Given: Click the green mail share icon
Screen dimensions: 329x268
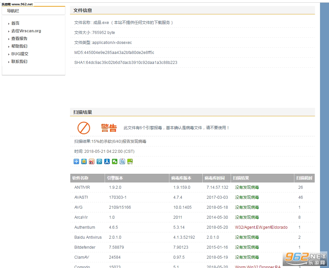Looking at the screenshot, I should [130, 161].
